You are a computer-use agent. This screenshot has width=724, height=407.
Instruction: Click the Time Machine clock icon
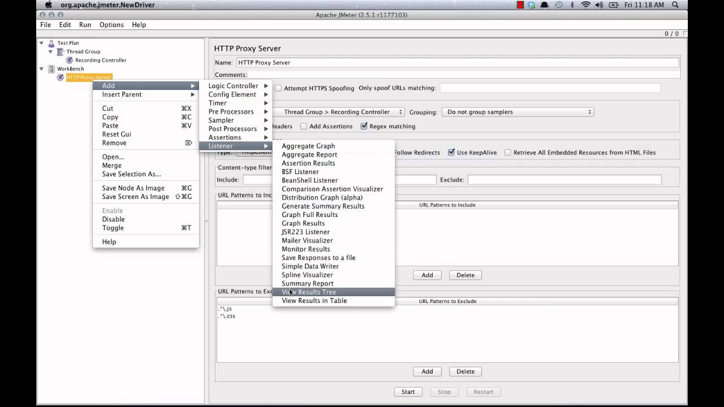point(559,5)
